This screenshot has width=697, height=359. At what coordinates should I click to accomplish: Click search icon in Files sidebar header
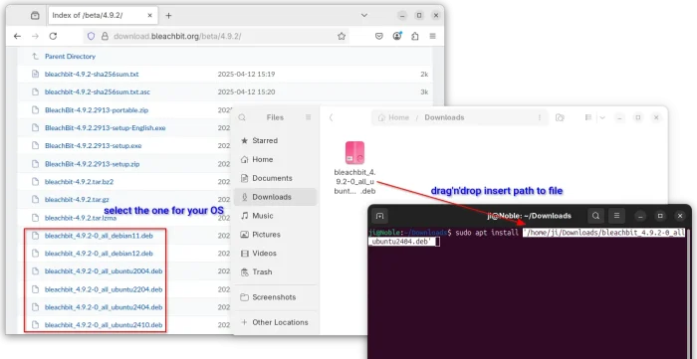242,117
